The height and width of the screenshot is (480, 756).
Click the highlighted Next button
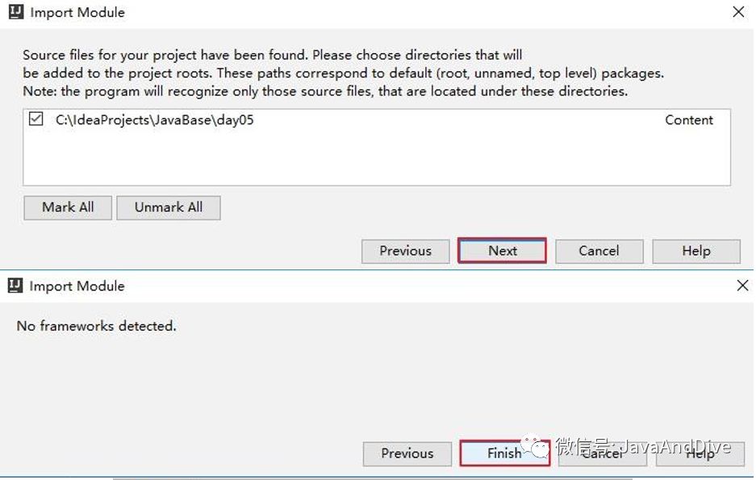pyautogui.click(x=502, y=251)
